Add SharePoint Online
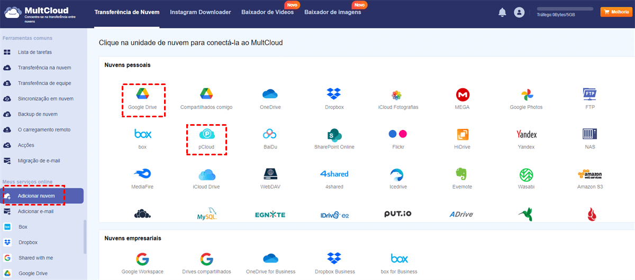The height and width of the screenshot is (280, 635). click(x=334, y=138)
